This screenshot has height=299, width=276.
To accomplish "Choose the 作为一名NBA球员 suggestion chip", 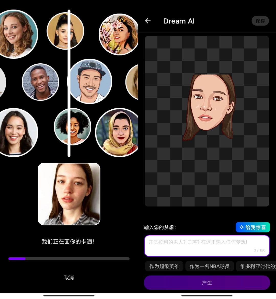I will (210, 266).
